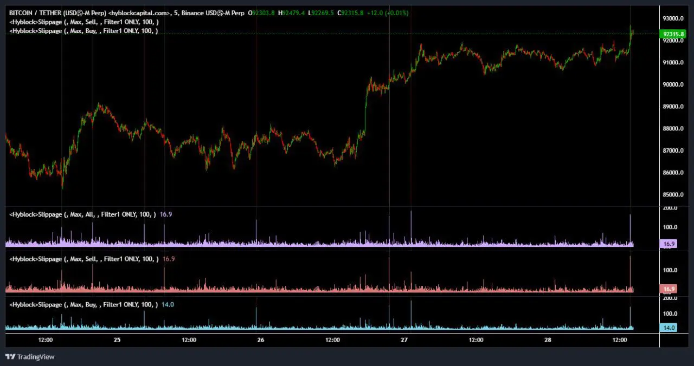
Task: Click the 100.0 axis label in Buy pane
Action: point(670,313)
